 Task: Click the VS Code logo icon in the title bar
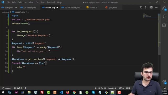3,2
